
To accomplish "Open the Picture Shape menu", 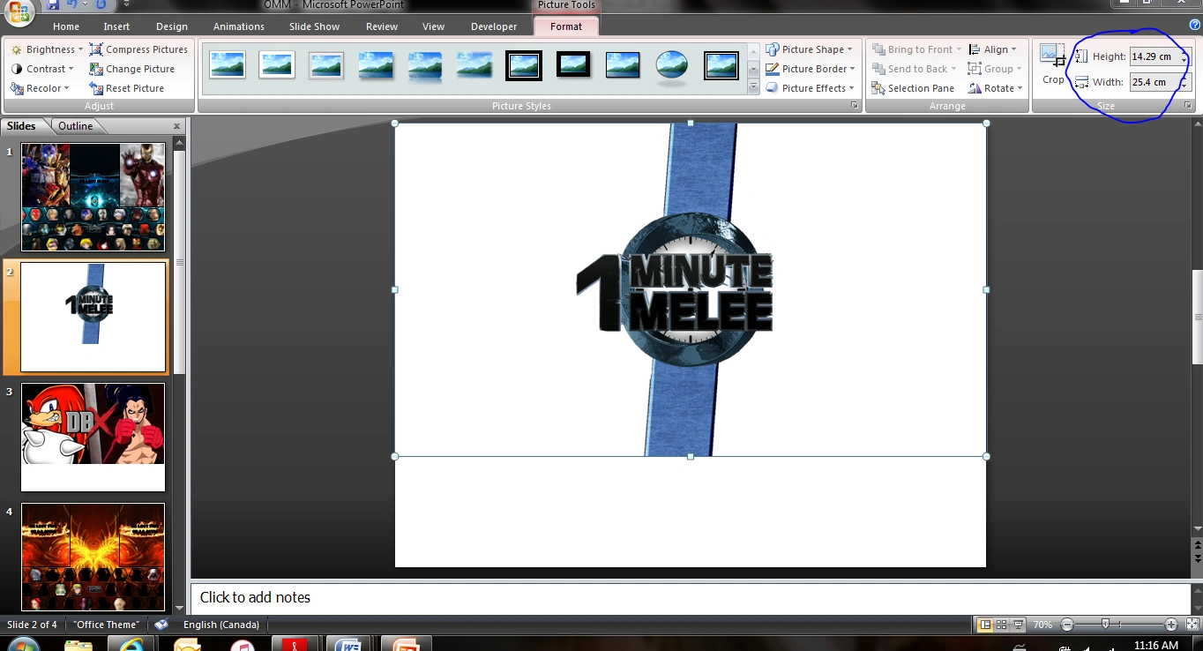I will (809, 49).
